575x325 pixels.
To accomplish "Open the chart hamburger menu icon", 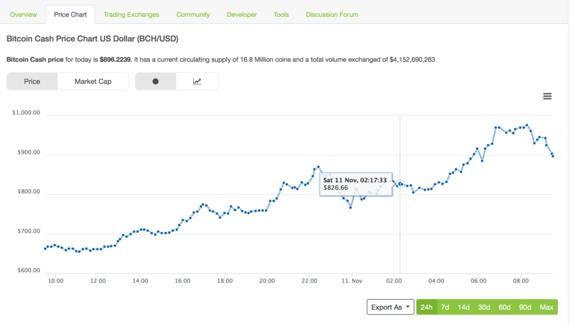I will [547, 96].
